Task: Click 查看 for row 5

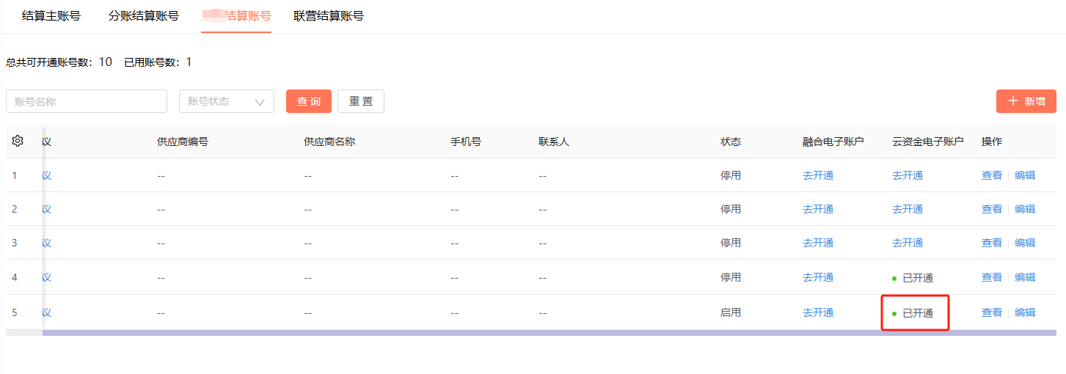Action: (992, 312)
